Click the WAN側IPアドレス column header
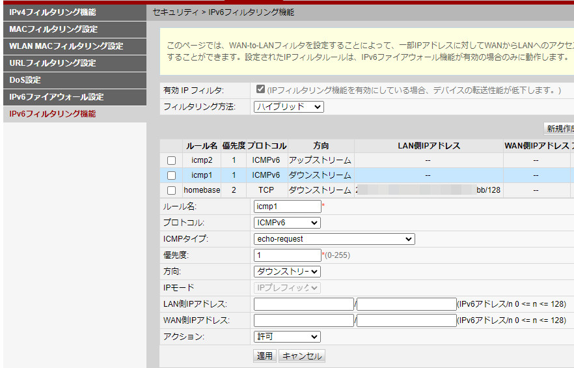 537,146
